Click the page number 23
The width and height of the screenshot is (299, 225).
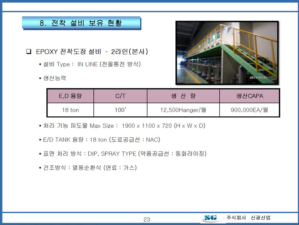click(147, 219)
